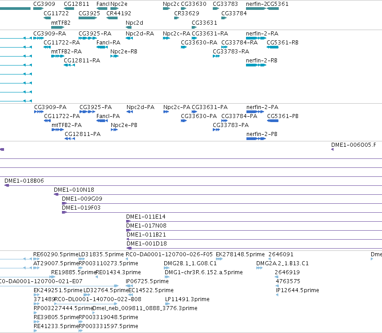Click the DMG2A.2_1.B13.C1 label
The height and width of the screenshot is (333, 382).
coord(282,264)
